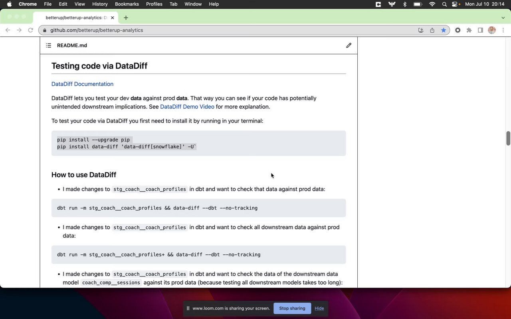The image size is (511, 319).
Task: Open the spiky ring extension icon
Action: coord(458,30)
